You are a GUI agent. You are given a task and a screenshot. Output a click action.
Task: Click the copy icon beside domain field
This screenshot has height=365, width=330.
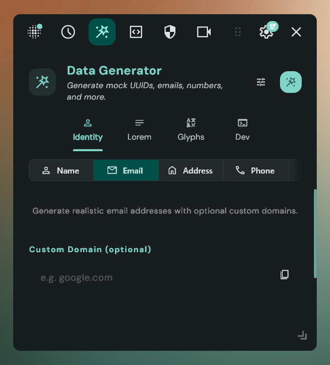(x=285, y=275)
